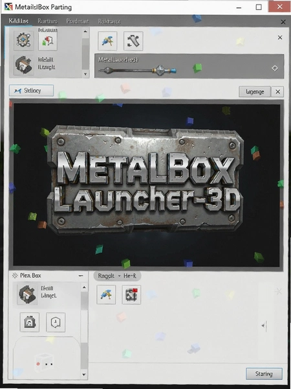This screenshot has height=389, width=291.
Task: Minimize the MetalBox Parting window
Action: click(x=239, y=7)
